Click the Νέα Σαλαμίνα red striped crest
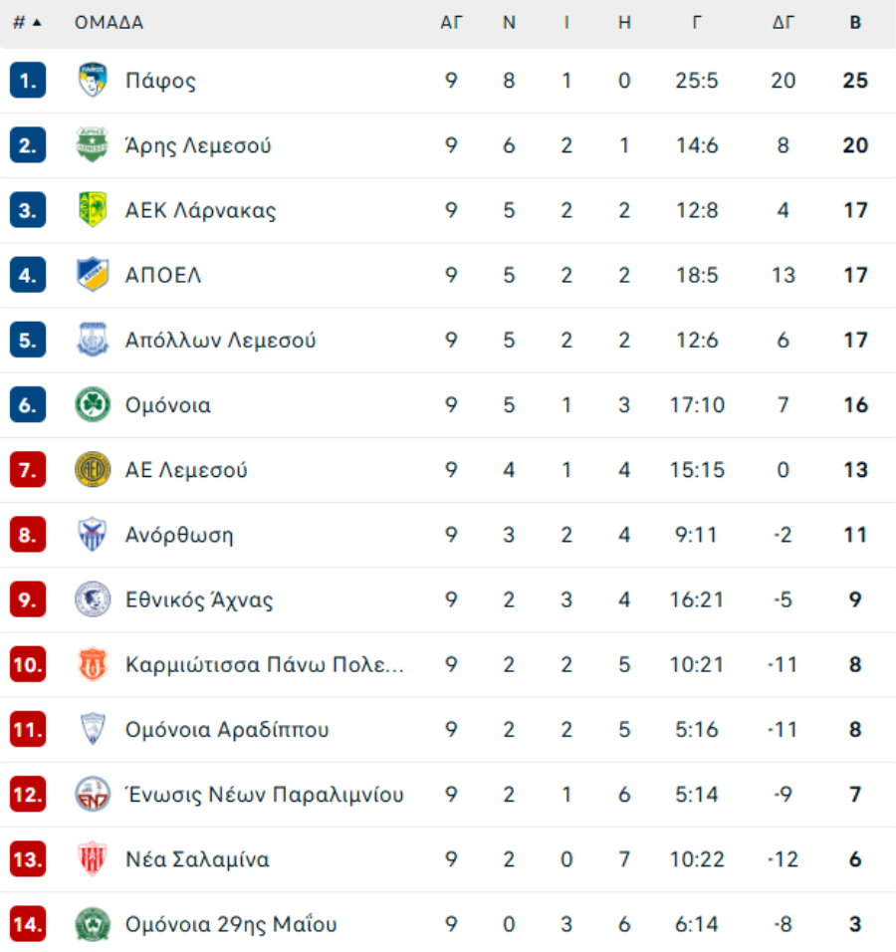The width and height of the screenshot is (896, 952). (x=93, y=859)
